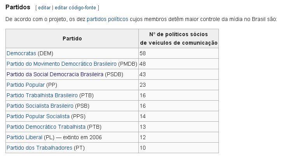
Task: Click the "Partidos" section heading
Action: click(x=18, y=7)
